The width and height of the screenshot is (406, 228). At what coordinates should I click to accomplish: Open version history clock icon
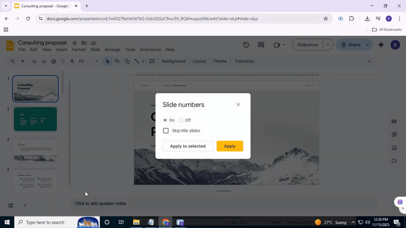[246, 45]
